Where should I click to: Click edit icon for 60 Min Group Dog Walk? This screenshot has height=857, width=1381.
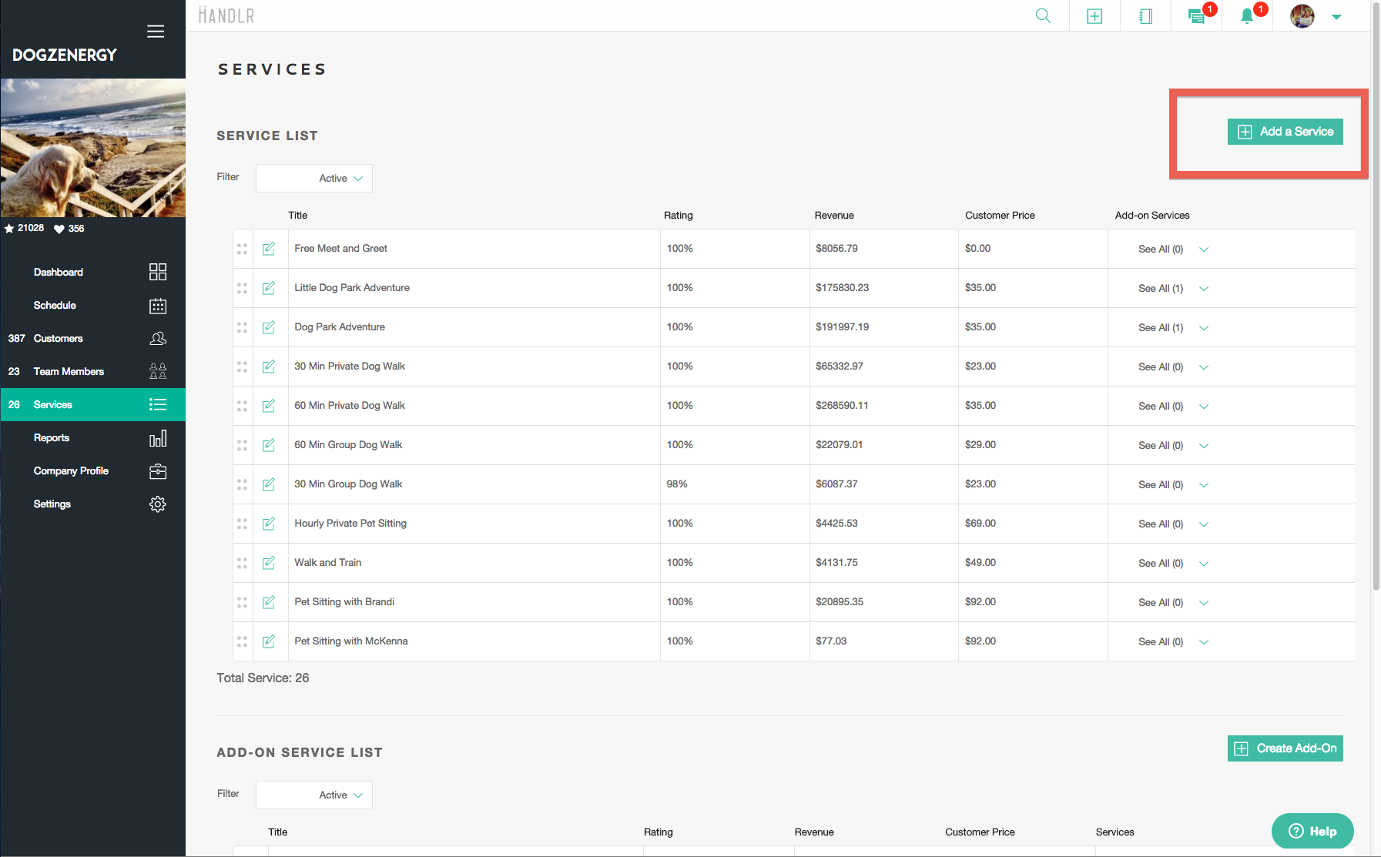click(269, 445)
